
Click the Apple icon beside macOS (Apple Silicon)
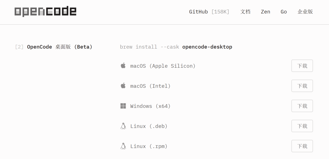pyautogui.click(x=123, y=66)
